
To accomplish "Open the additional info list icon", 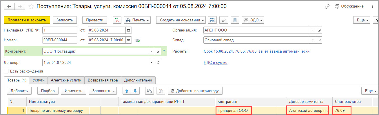I will pos(235,20).
